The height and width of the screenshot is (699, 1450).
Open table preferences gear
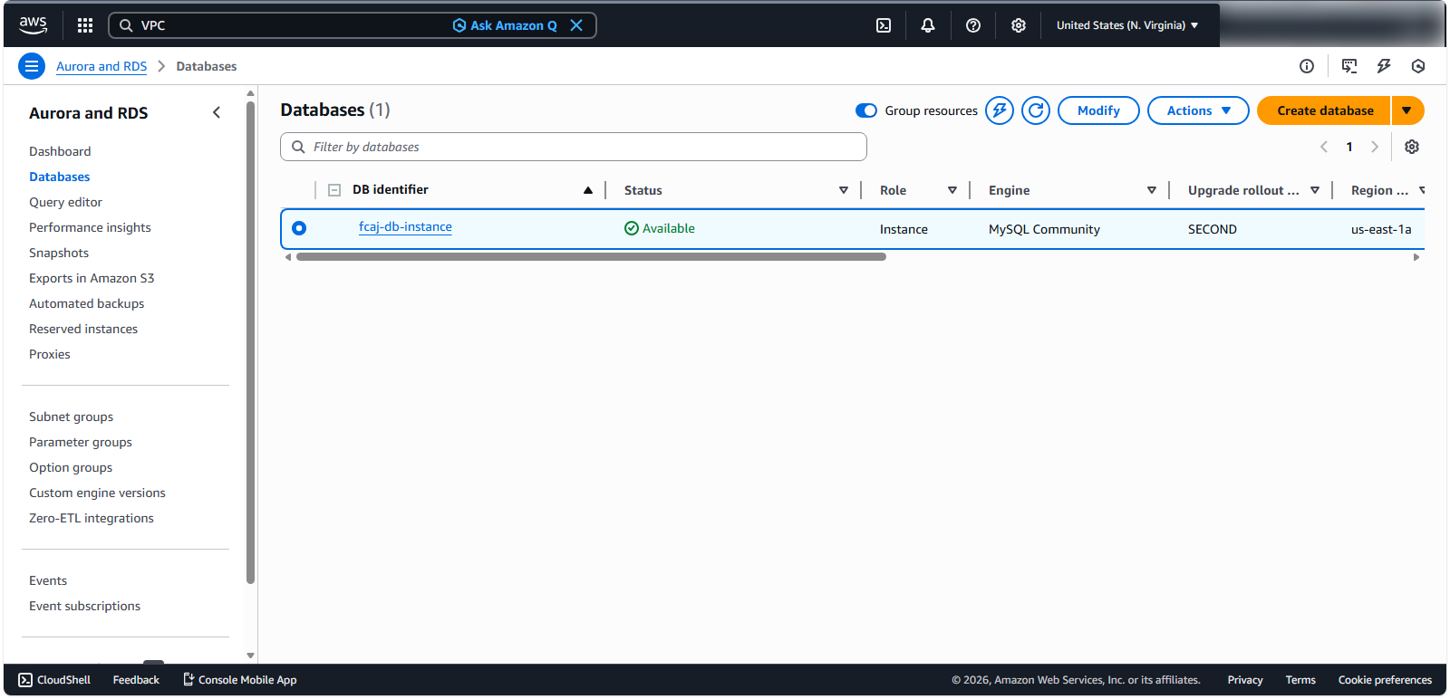[x=1412, y=147]
